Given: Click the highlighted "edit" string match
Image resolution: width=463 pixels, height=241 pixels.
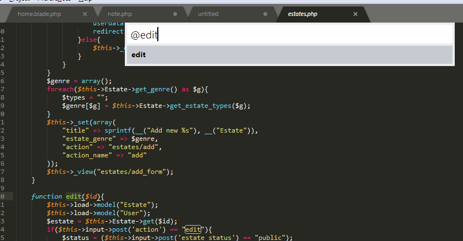Looking at the screenshot, I should [193, 229].
